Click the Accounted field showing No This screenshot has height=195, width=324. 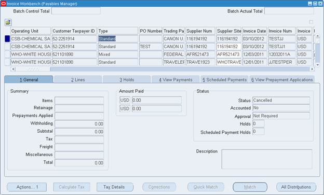click(x=281, y=108)
